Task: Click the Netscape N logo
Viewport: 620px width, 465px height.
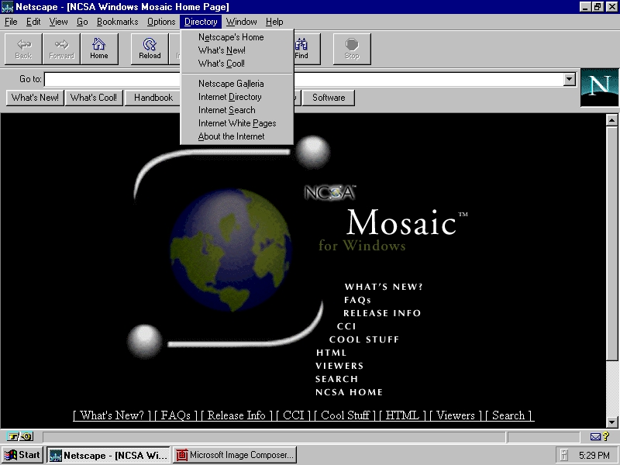Action: [599, 88]
